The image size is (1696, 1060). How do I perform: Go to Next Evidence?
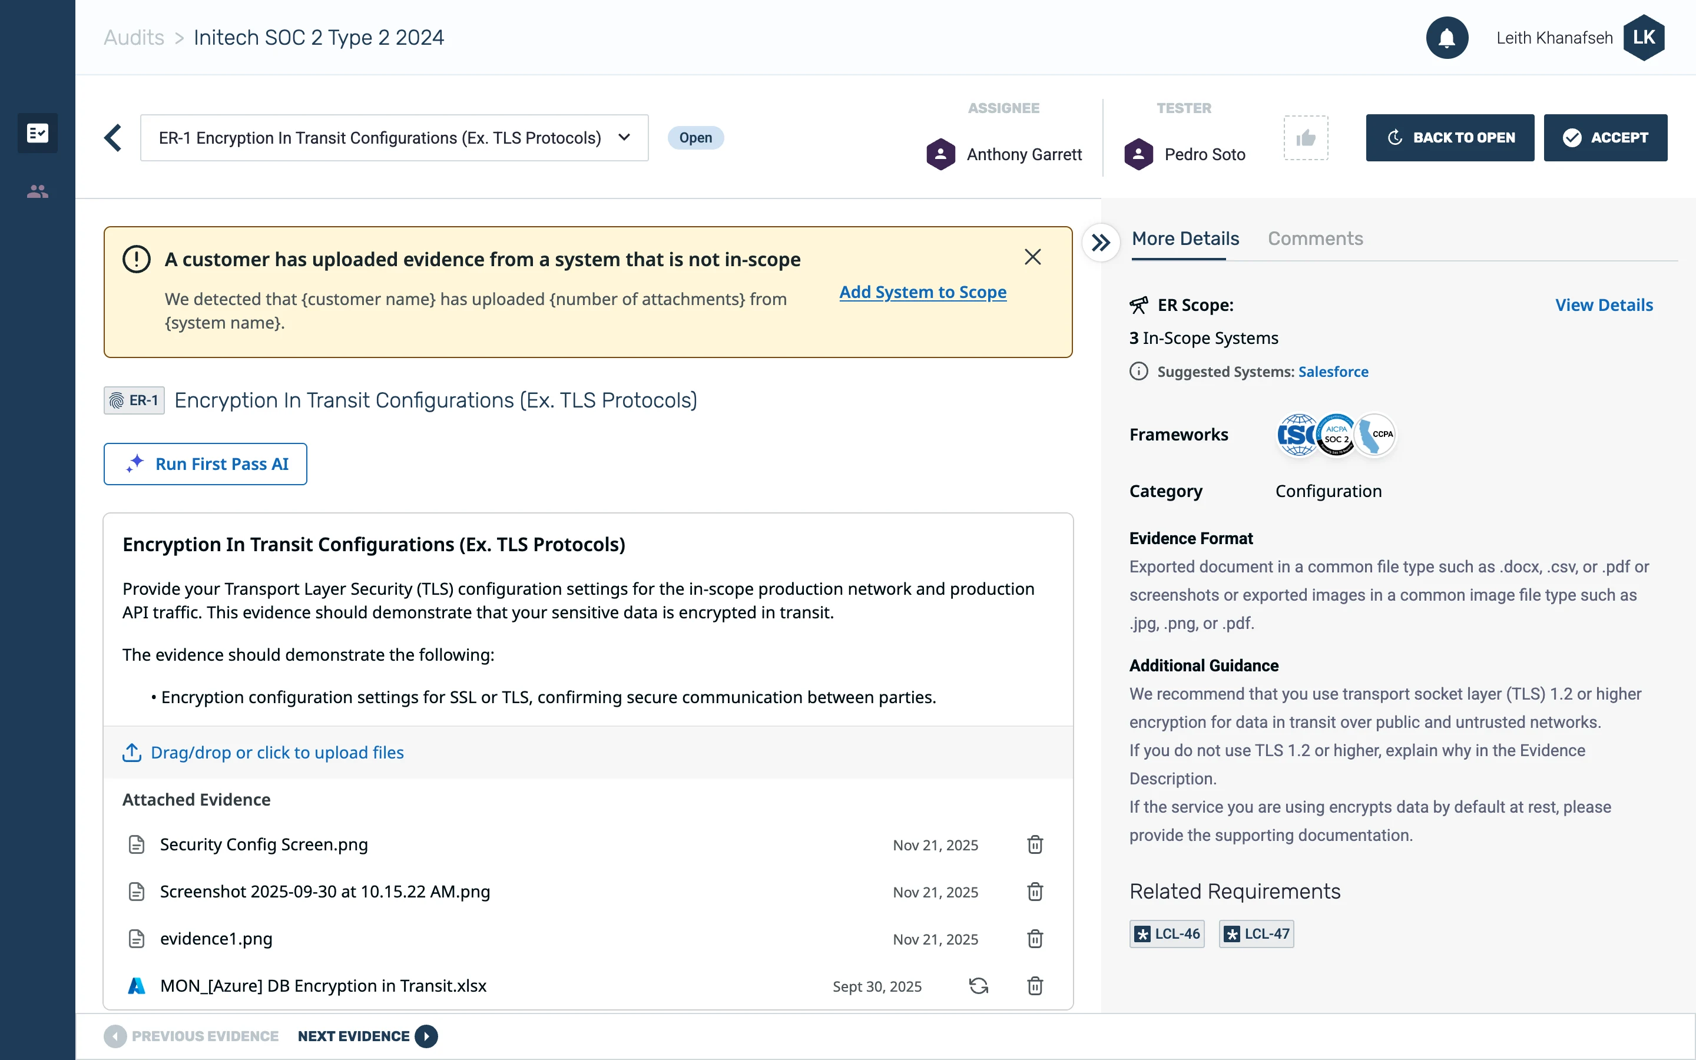(367, 1036)
